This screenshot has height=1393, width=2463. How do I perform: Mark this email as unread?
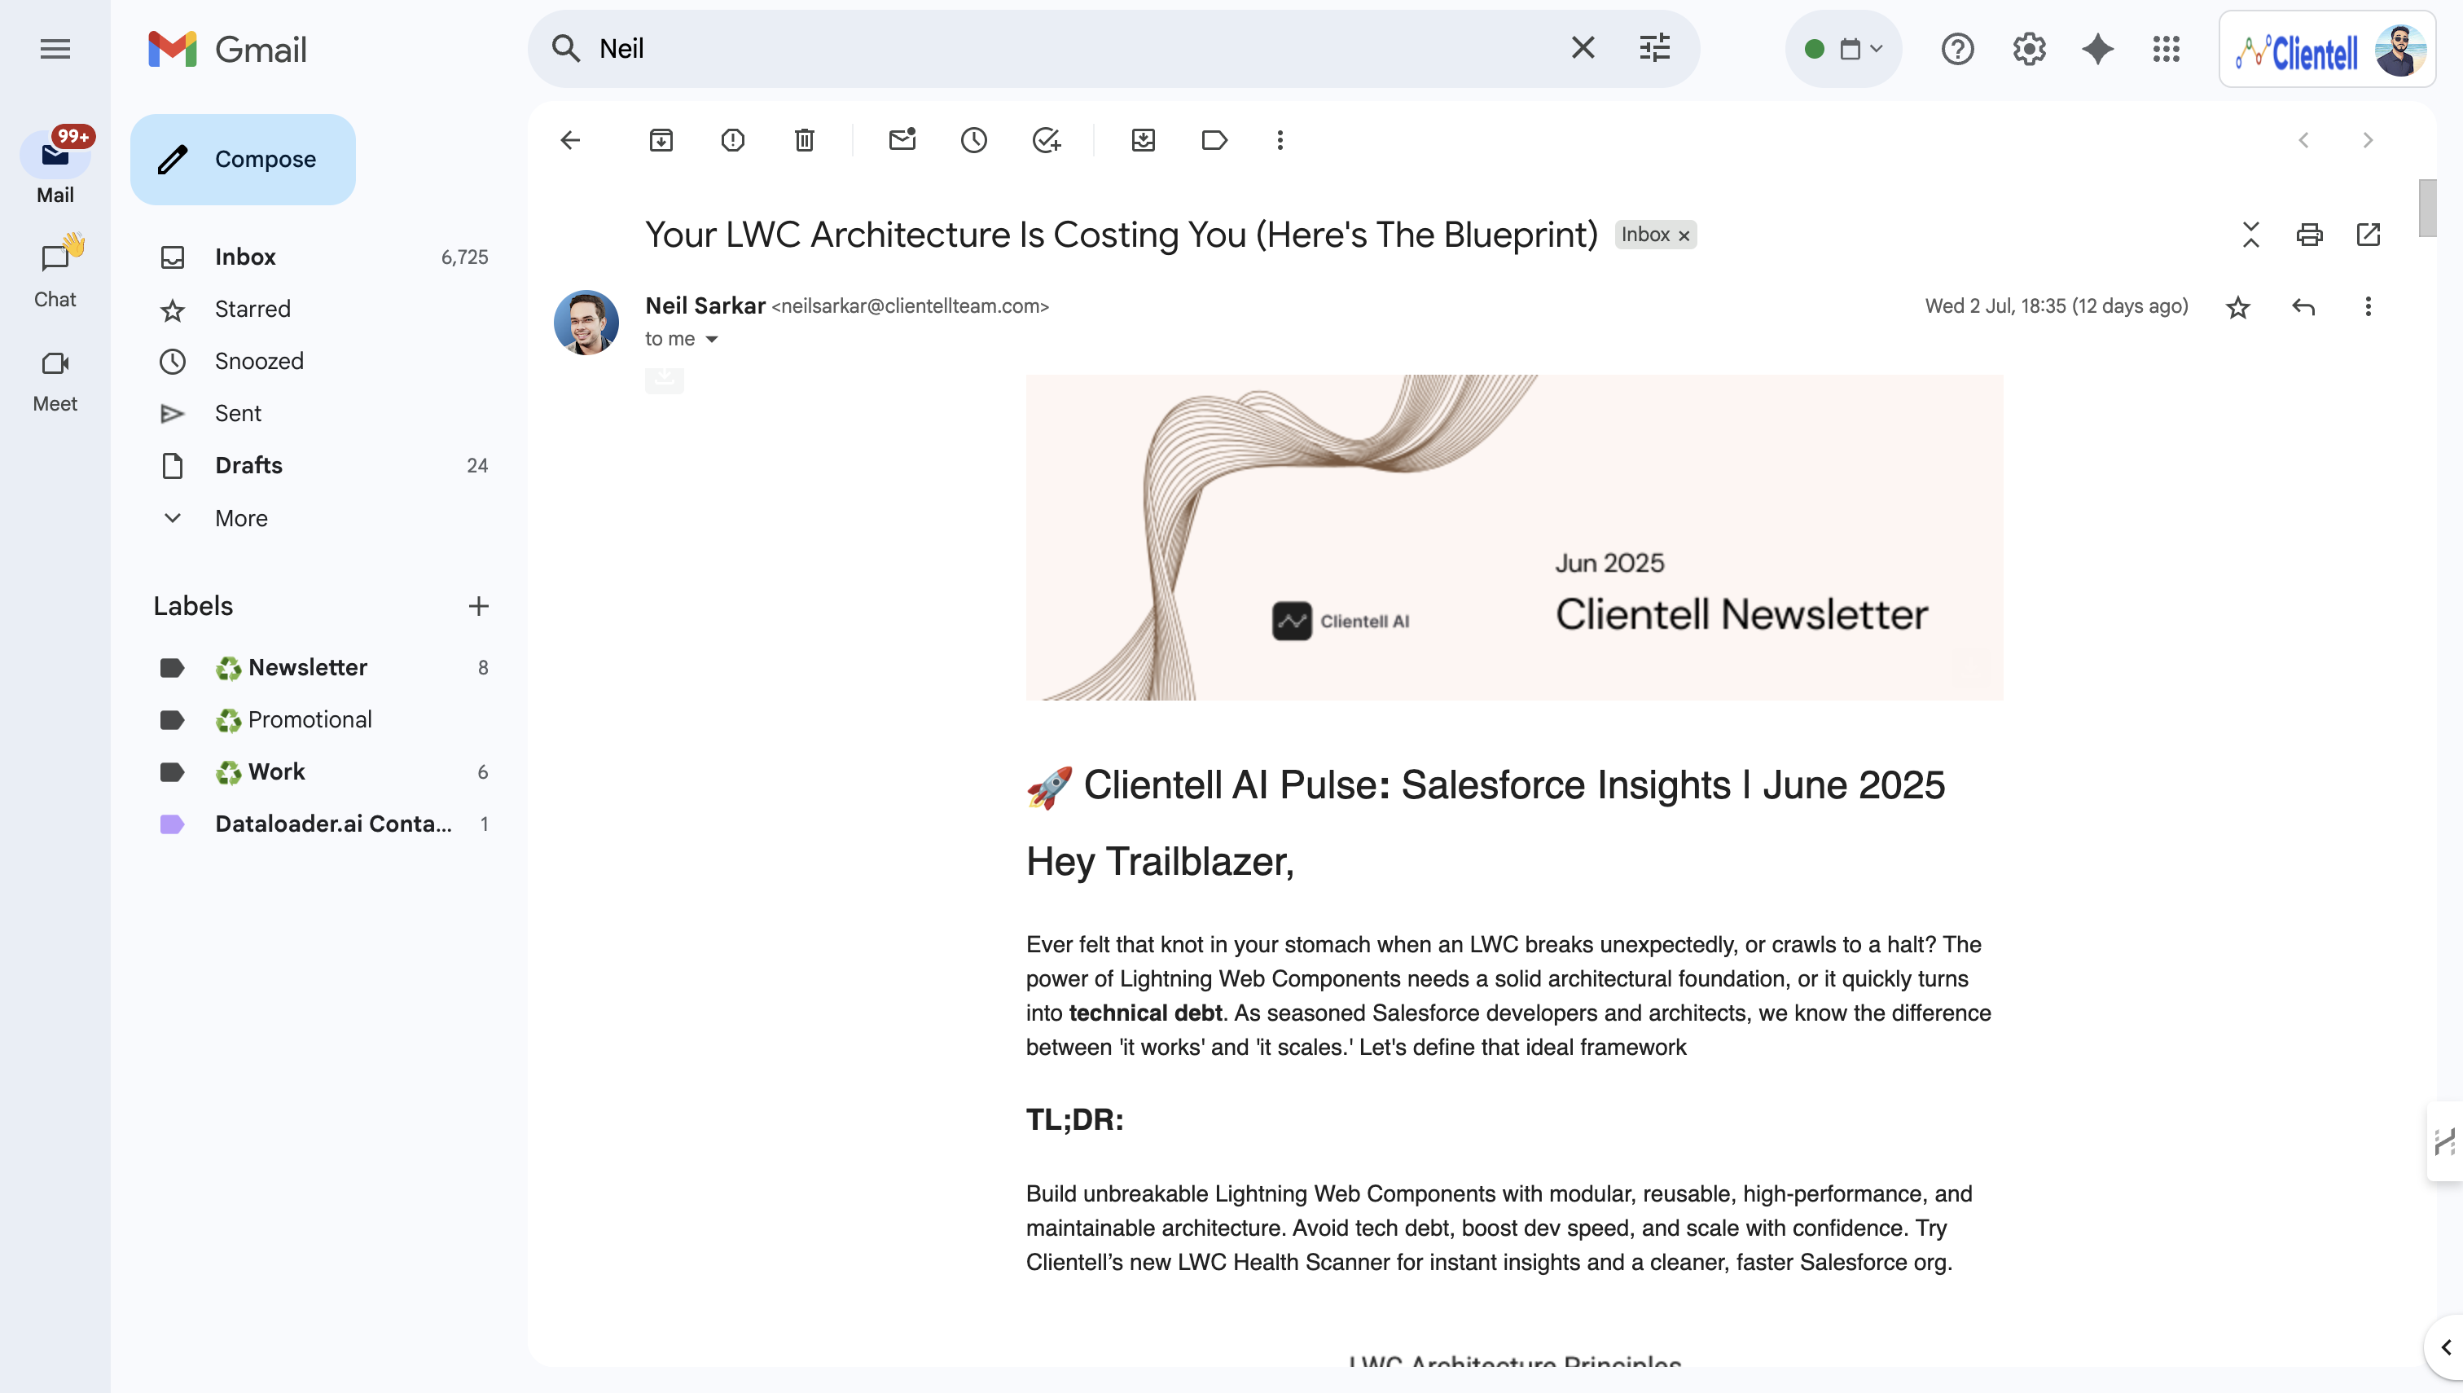click(x=902, y=141)
